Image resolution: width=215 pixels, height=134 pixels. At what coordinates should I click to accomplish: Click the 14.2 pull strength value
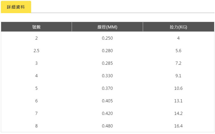(x=178, y=113)
